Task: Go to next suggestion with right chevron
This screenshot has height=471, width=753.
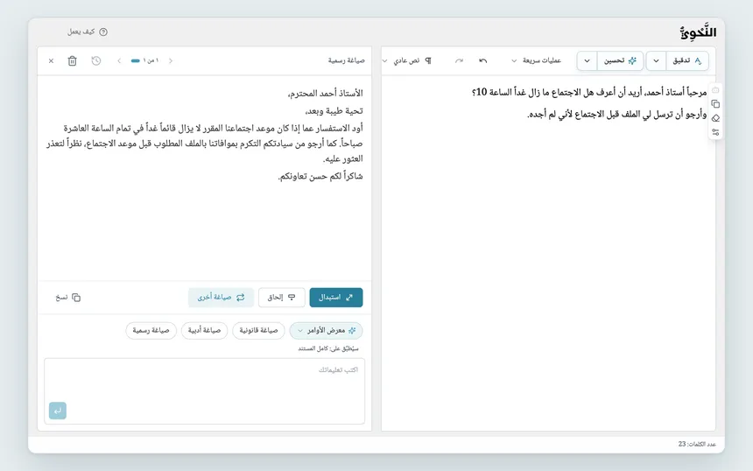Action: click(171, 61)
